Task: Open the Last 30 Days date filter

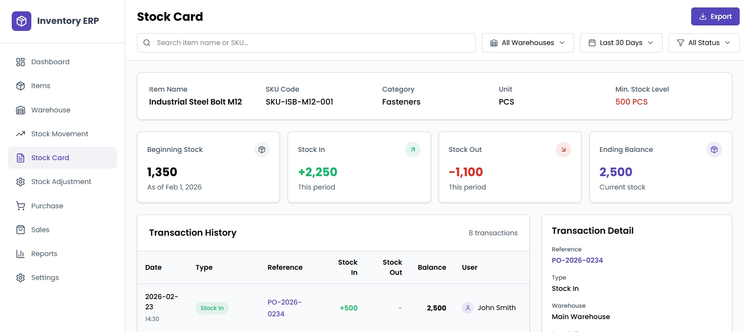Action: coord(621,43)
